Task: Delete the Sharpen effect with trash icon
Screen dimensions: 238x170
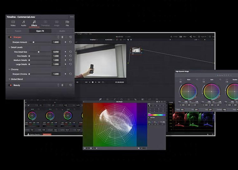Action: click(62, 37)
